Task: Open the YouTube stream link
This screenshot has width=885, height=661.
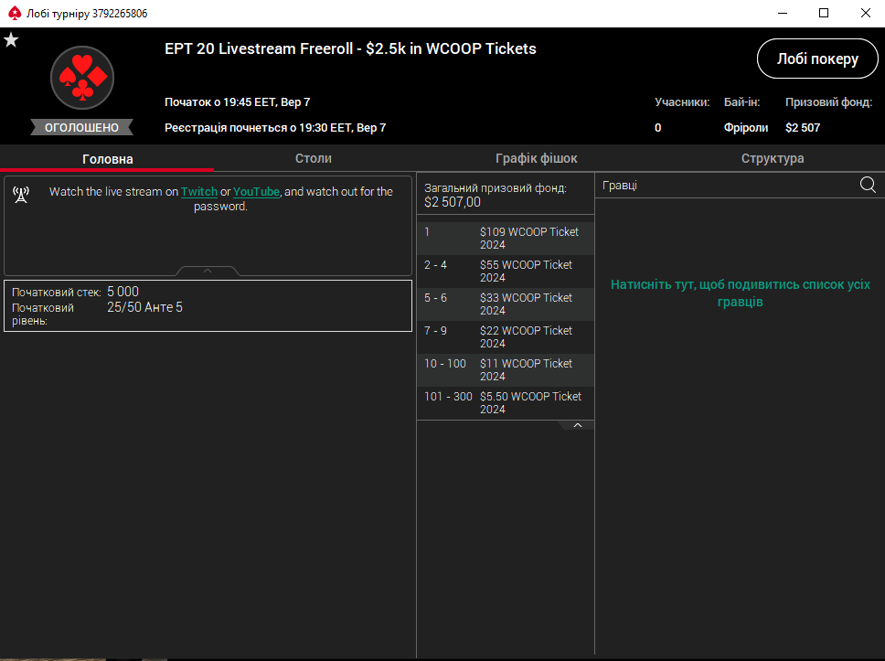Action: tap(256, 191)
